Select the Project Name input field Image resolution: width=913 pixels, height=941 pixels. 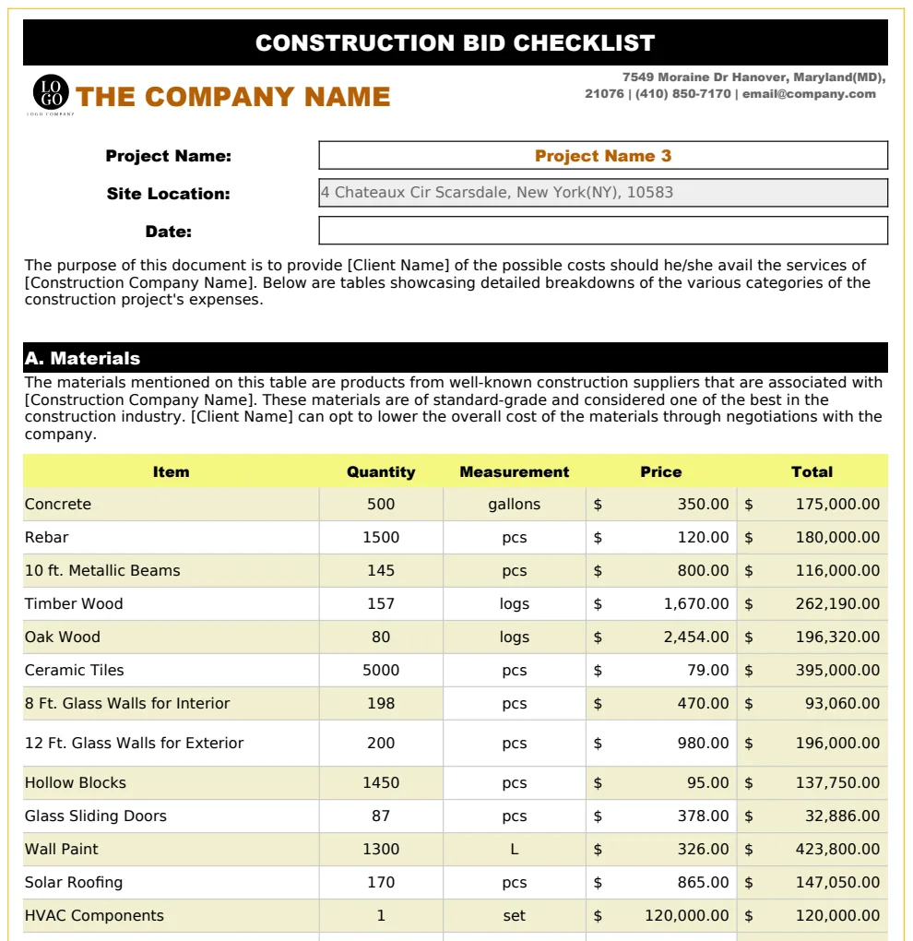coord(603,155)
